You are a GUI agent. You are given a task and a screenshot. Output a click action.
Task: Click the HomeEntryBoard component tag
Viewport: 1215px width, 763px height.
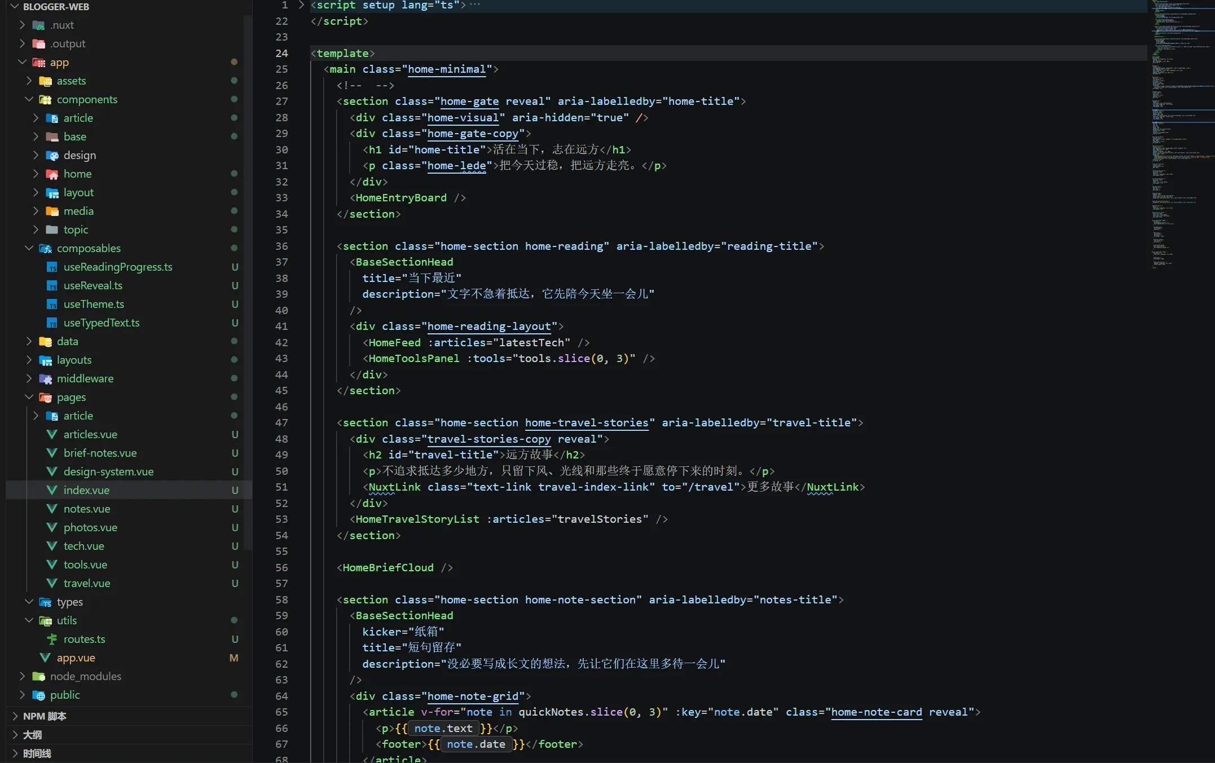[x=401, y=198]
